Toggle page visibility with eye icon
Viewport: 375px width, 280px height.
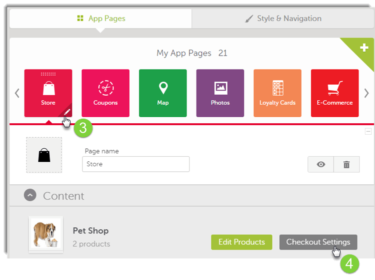click(x=320, y=164)
